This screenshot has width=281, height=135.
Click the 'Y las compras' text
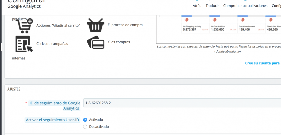(x=119, y=42)
